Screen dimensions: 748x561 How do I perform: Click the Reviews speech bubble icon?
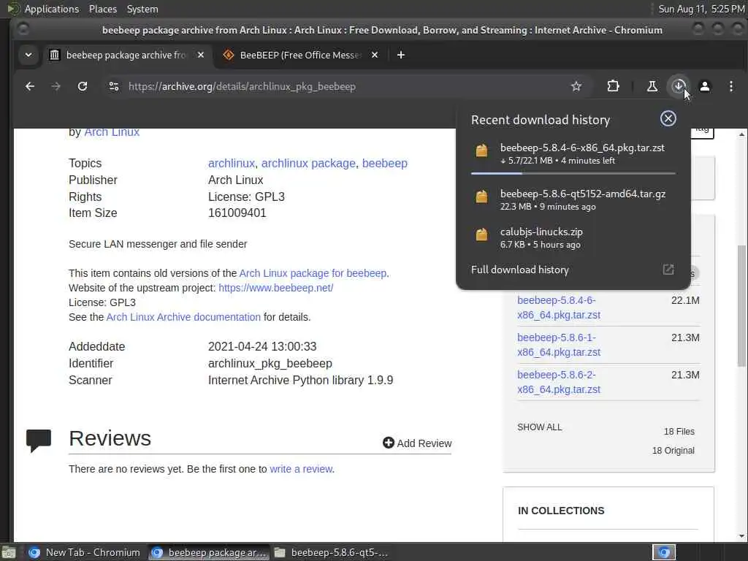coord(39,440)
